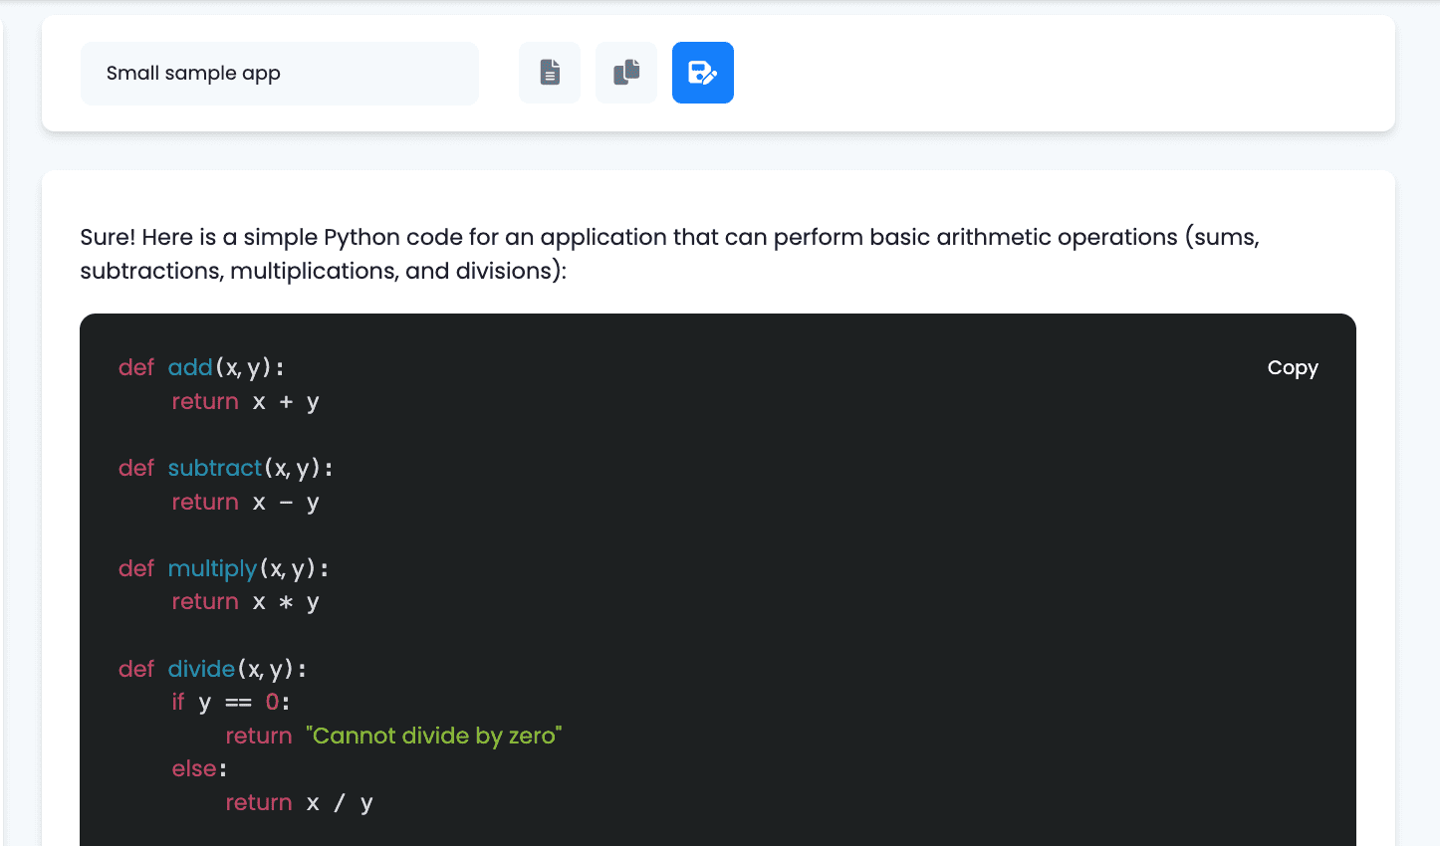Click the 'return x - y' line

tap(245, 503)
